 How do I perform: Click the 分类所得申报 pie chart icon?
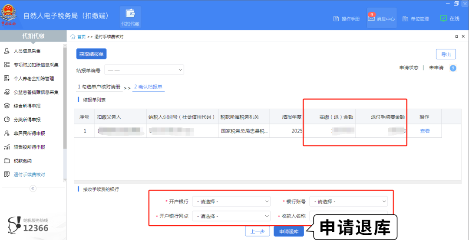pyautogui.click(x=7, y=120)
